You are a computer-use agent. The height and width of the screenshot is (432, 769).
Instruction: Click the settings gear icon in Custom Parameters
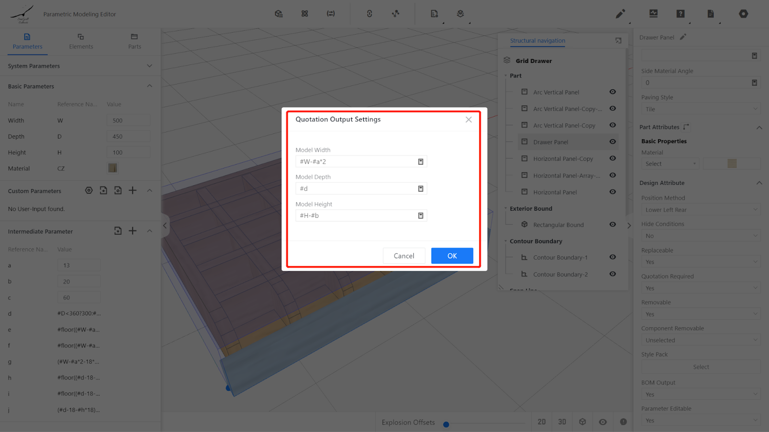(x=89, y=191)
